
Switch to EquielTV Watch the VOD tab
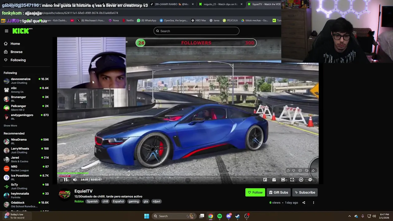(264, 4)
